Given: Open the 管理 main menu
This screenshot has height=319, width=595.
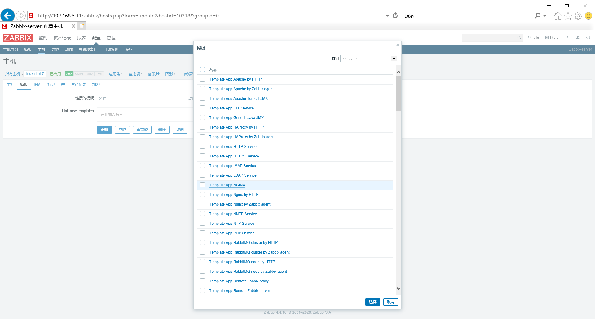Looking at the screenshot, I should 111,38.
